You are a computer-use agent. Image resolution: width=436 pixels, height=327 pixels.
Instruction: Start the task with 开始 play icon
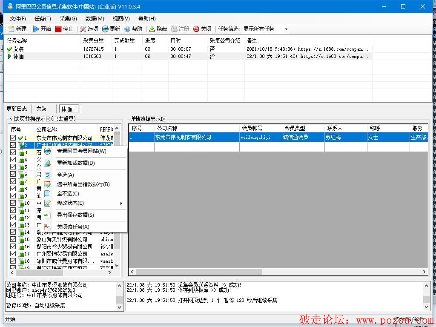tap(36, 29)
